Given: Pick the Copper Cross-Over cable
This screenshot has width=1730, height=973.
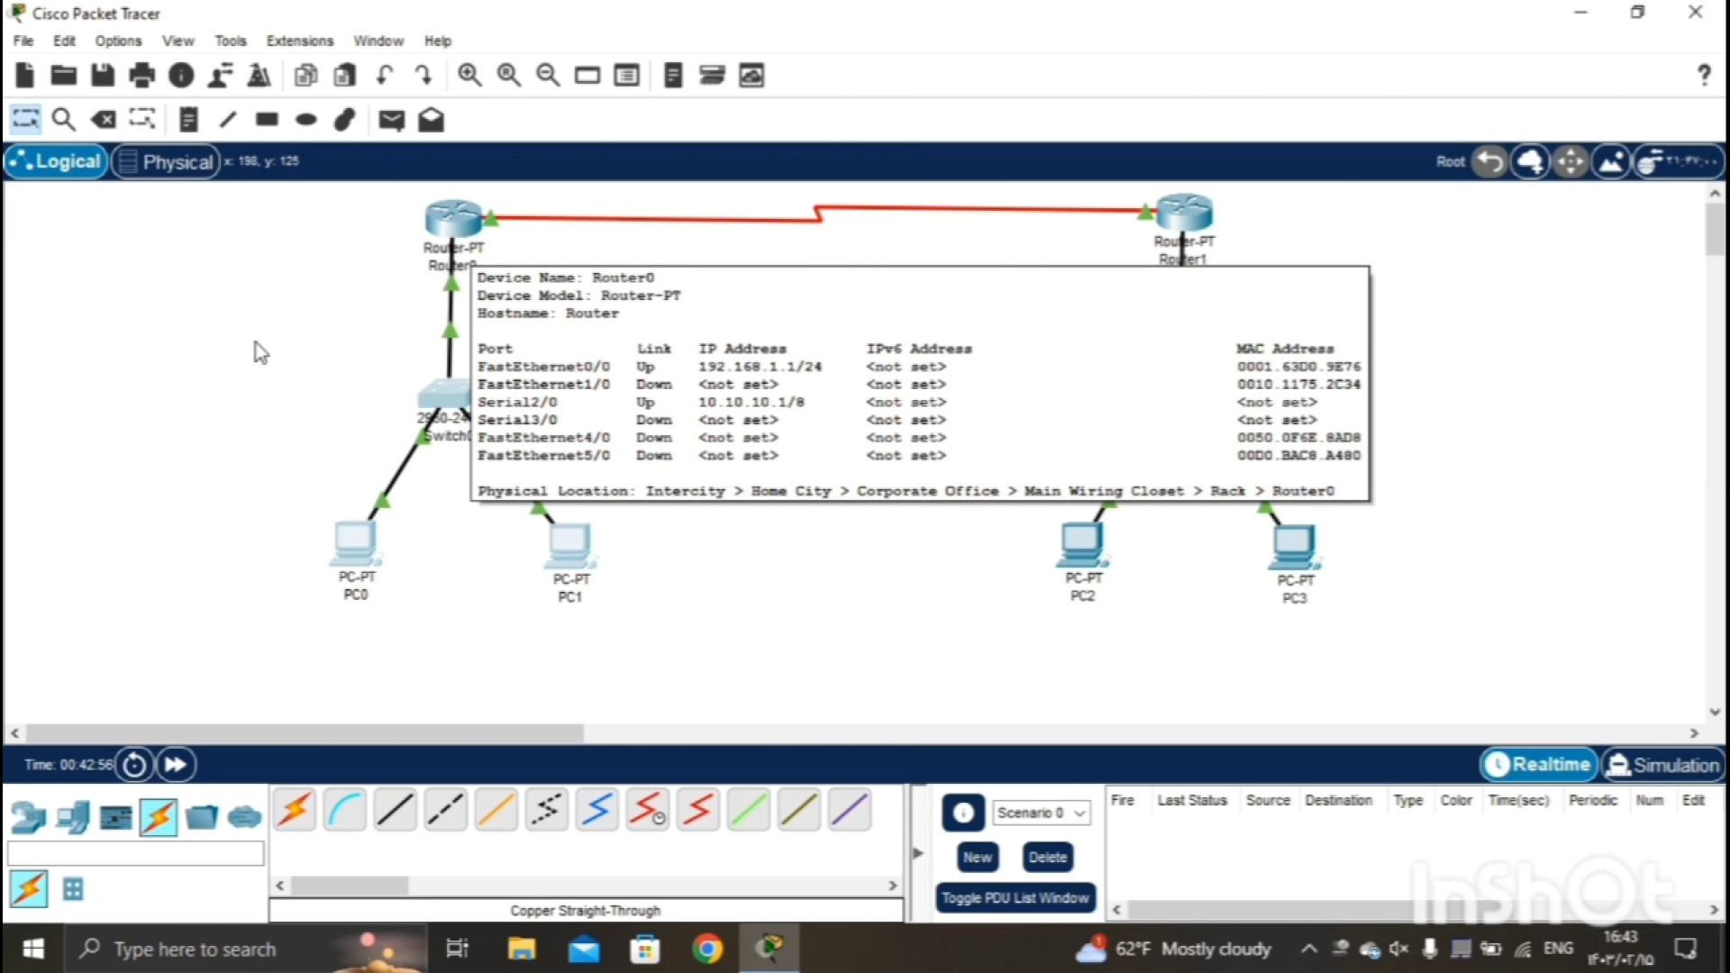Looking at the screenshot, I should coord(446,810).
